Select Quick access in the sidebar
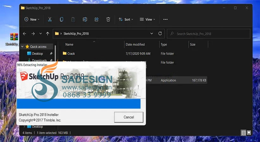 [38, 47]
